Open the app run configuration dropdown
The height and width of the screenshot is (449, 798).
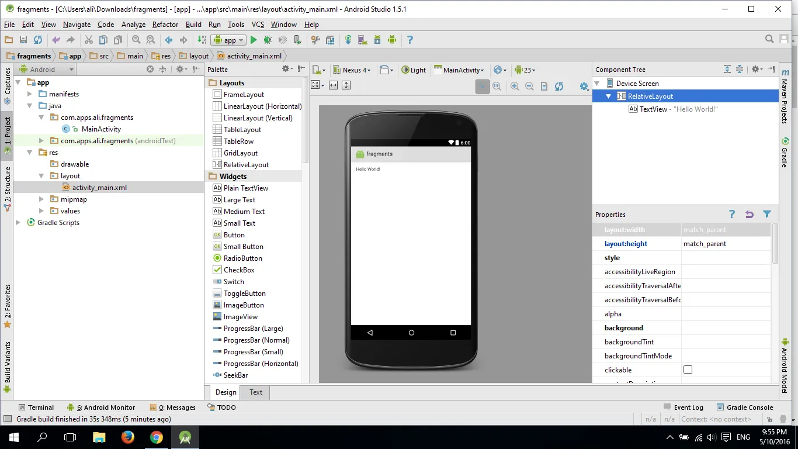click(x=228, y=40)
